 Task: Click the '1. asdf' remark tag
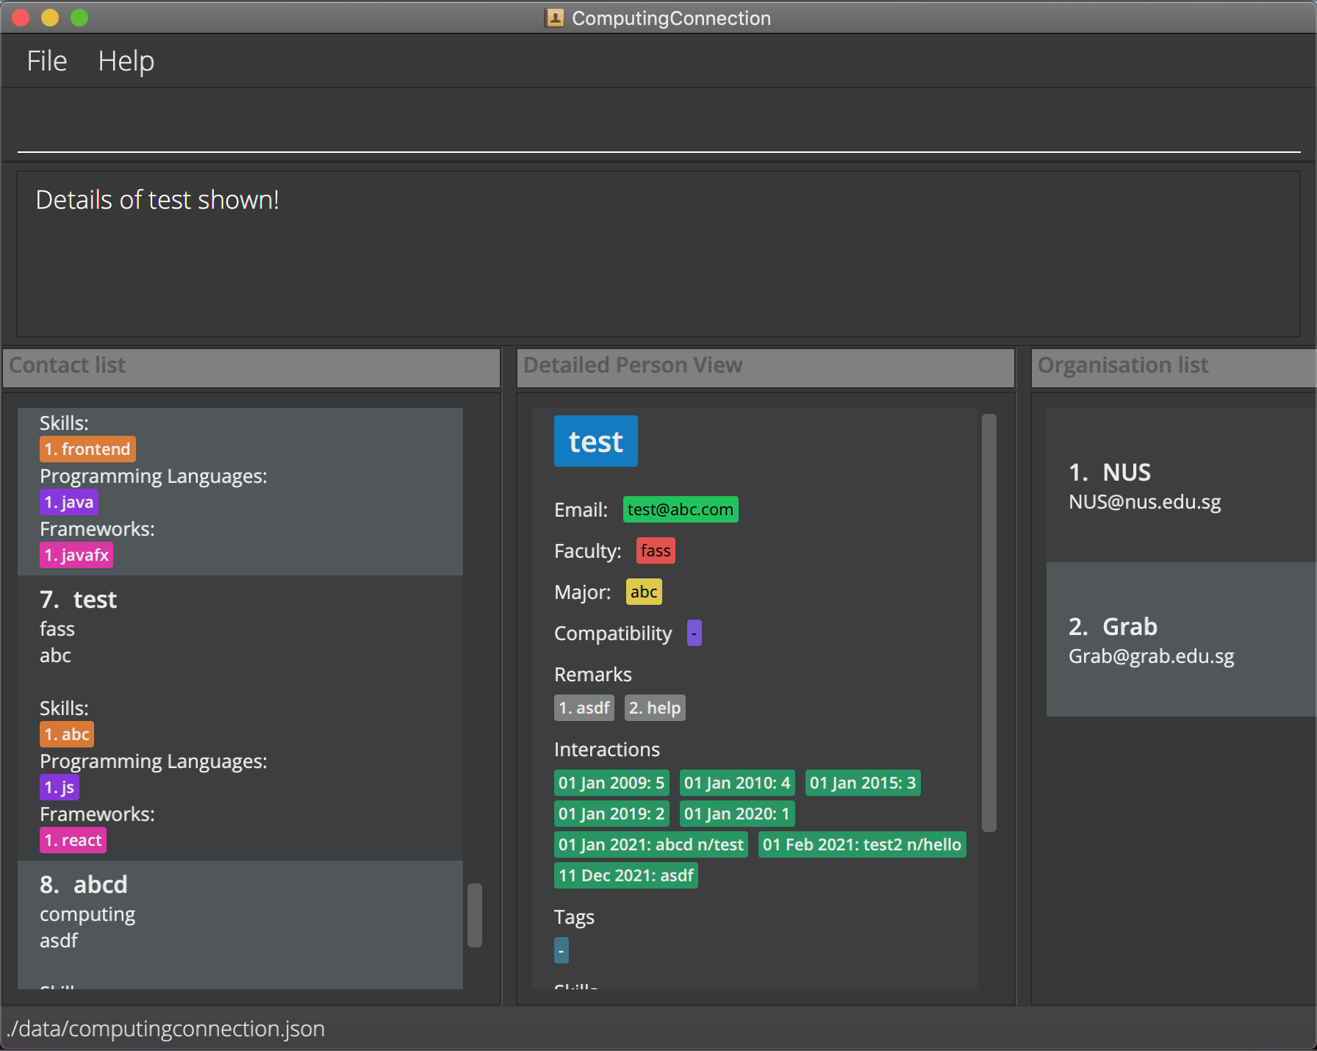pyautogui.click(x=584, y=708)
